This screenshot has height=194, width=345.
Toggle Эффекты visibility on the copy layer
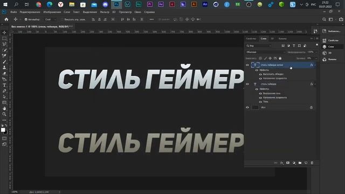pos(257,70)
